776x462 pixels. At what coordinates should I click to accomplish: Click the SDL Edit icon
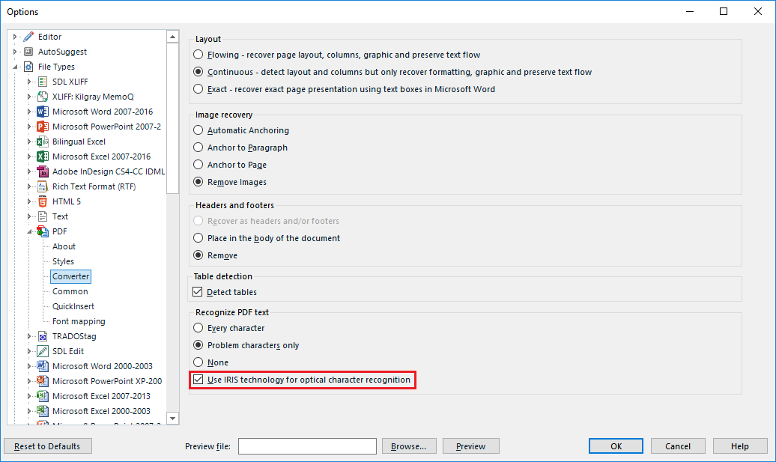(x=43, y=351)
